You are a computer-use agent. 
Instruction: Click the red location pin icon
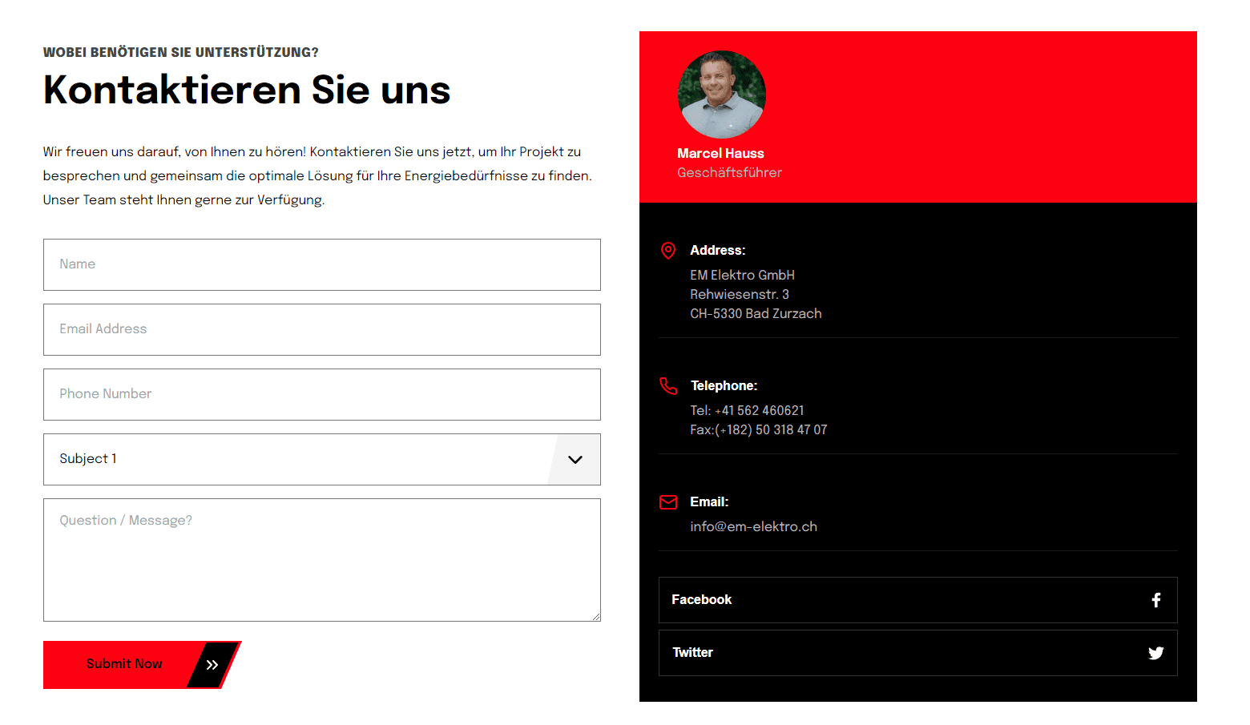coord(667,251)
